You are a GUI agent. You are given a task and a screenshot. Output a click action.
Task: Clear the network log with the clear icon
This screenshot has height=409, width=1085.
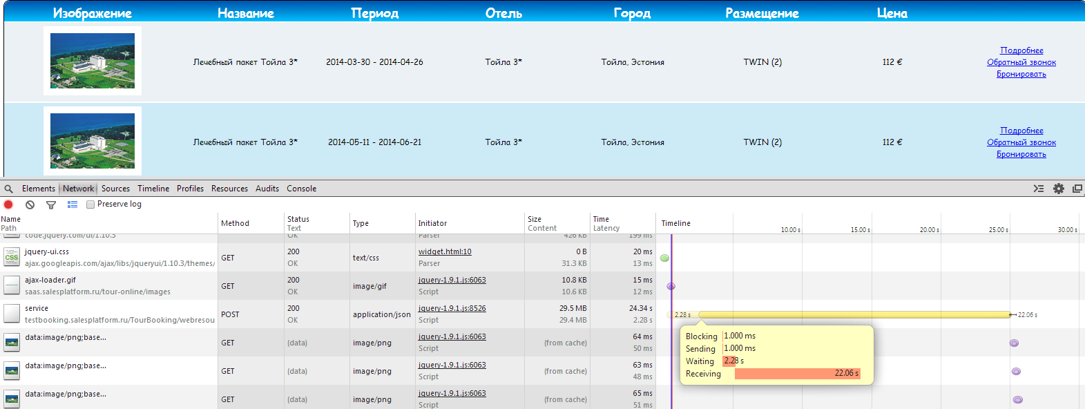(x=30, y=204)
